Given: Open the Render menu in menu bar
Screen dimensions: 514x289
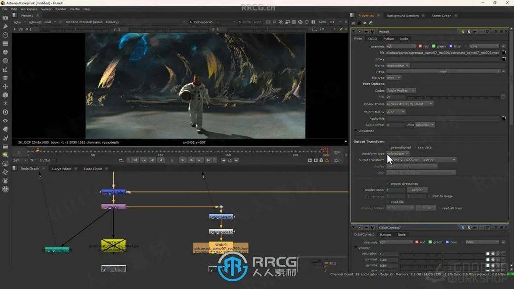Looking at the screenshot, I should coord(60,9).
